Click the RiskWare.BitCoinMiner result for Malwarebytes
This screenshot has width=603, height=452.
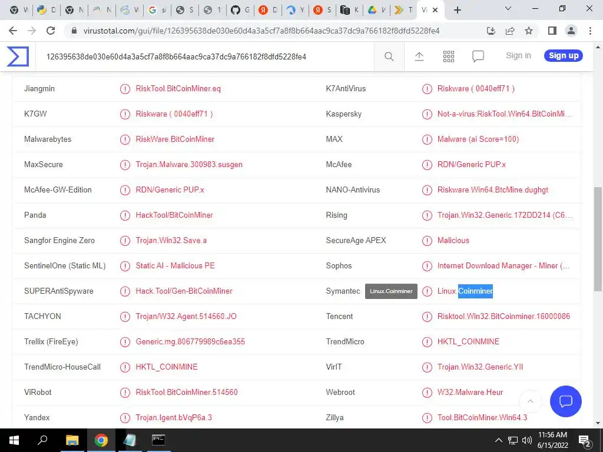point(175,139)
